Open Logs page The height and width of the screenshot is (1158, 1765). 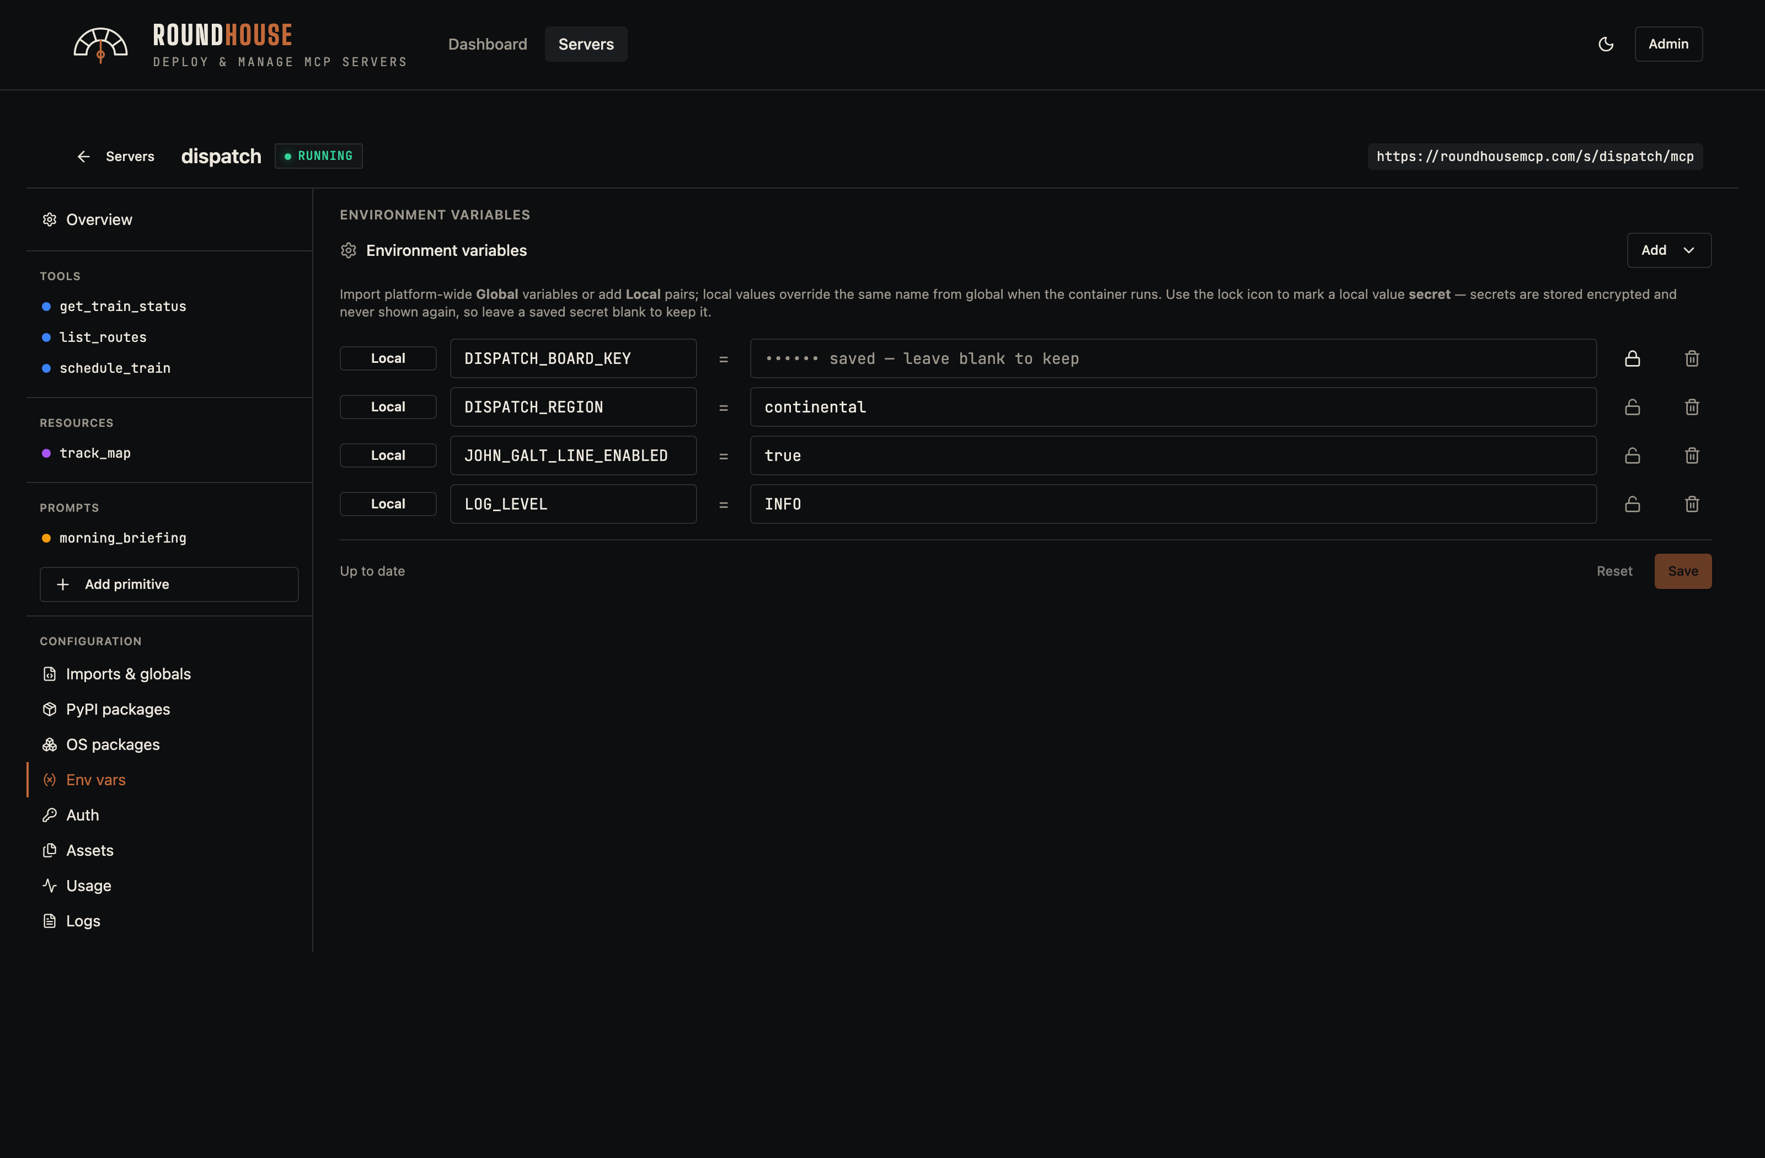click(169, 921)
